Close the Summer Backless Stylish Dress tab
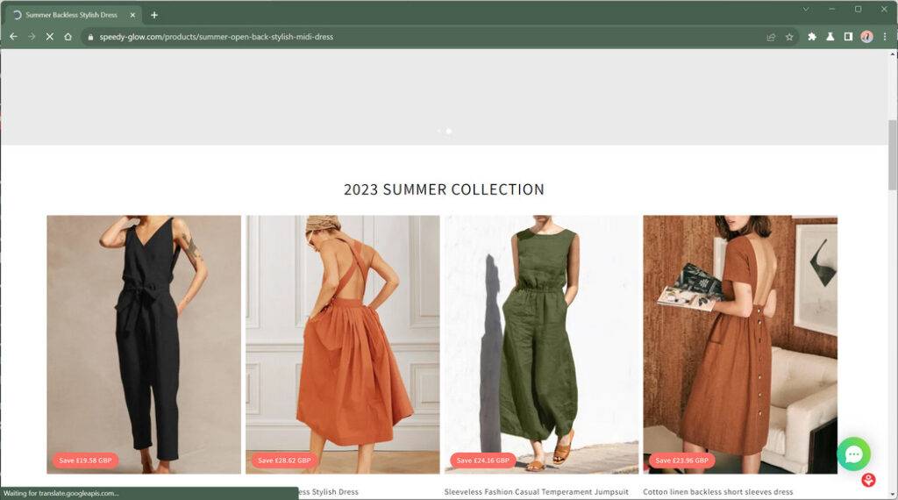This screenshot has height=500, width=898. pyautogui.click(x=132, y=15)
